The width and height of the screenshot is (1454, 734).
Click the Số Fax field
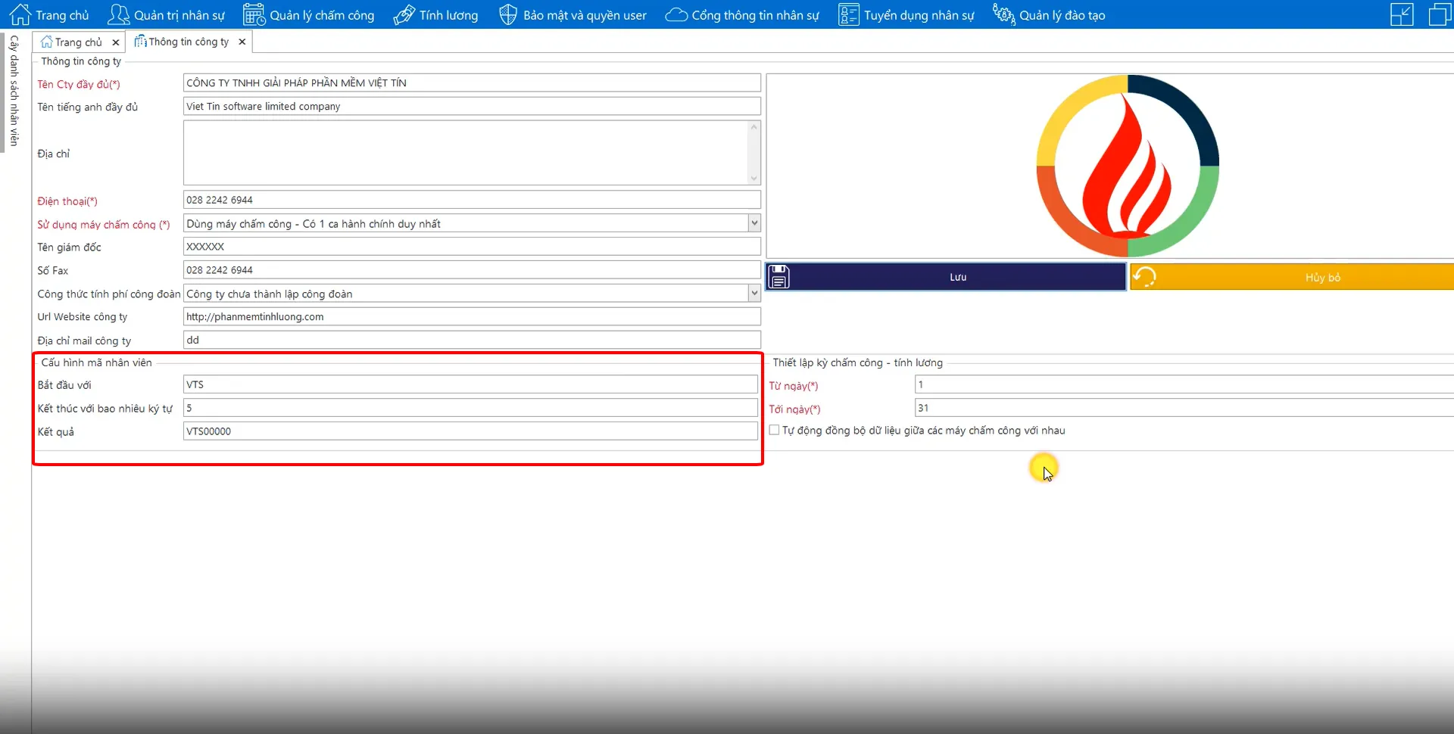(x=472, y=270)
